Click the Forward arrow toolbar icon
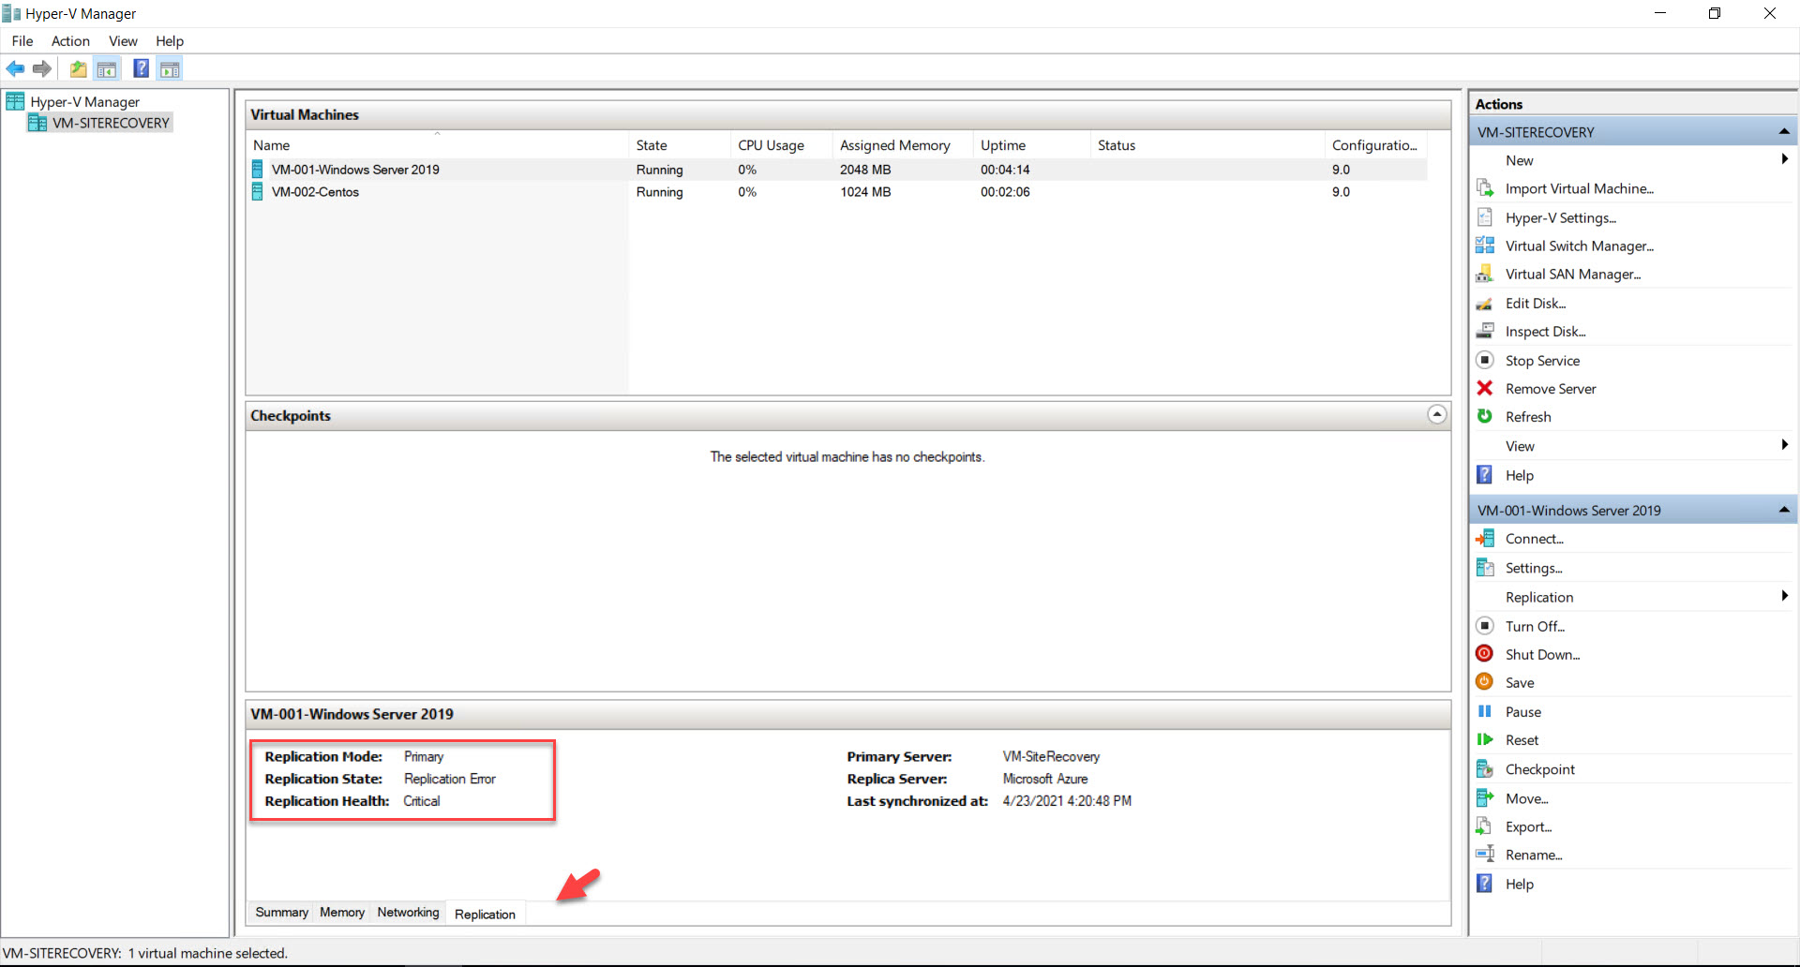This screenshot has height=967, width=1800. tap(42, 68)
